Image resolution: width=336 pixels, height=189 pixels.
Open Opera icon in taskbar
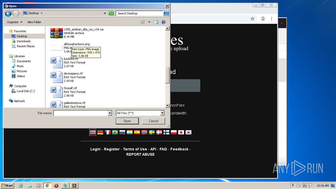(x=56, y=186)
